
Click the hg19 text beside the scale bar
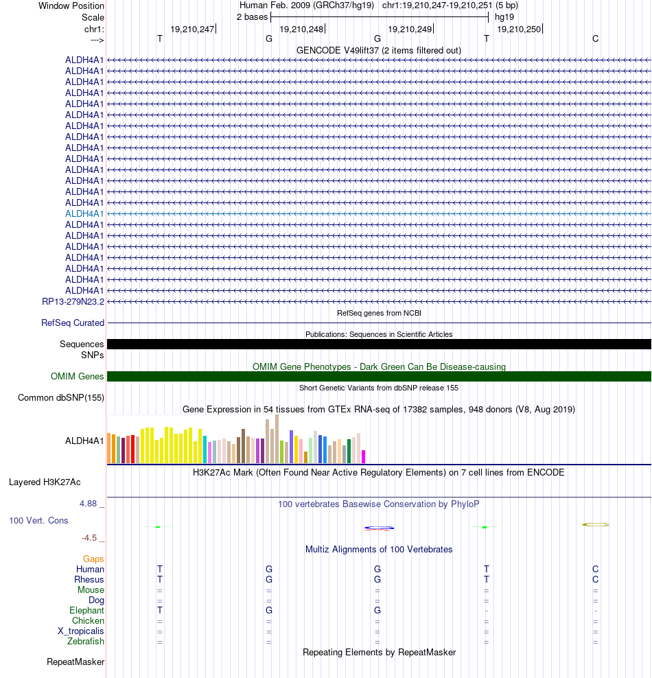[504, 17]
